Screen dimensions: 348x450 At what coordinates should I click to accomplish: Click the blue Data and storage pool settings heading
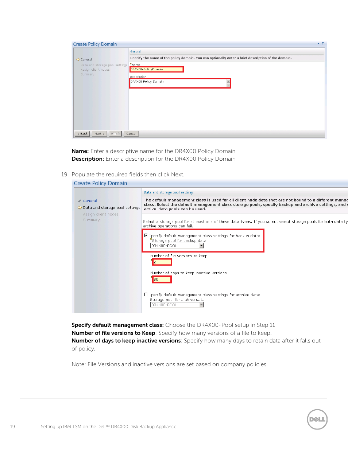tap(169, 192)
